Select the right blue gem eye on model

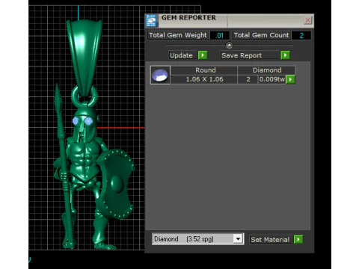click(x=89, y=121)
